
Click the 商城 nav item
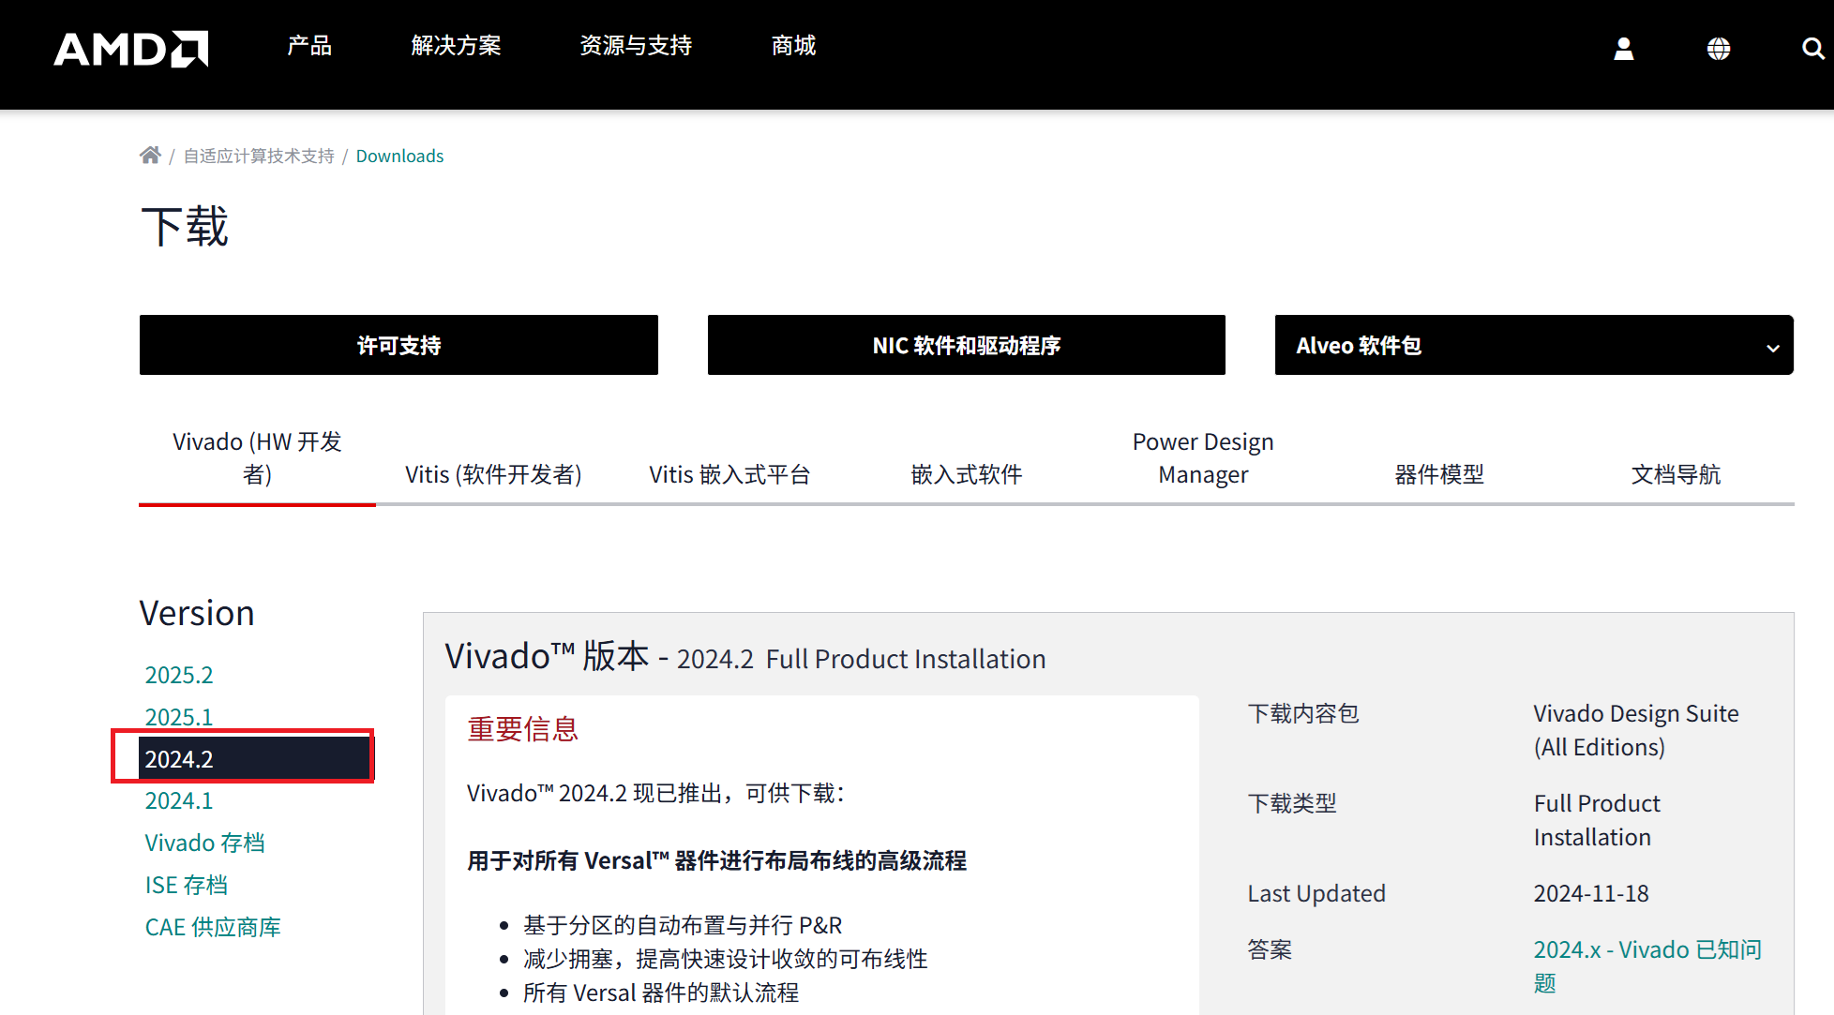(x=793, y=46)
